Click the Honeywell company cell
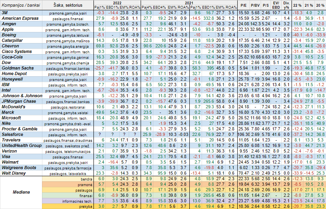The width and height of the screenshot is (326, 209). point(21,79)
